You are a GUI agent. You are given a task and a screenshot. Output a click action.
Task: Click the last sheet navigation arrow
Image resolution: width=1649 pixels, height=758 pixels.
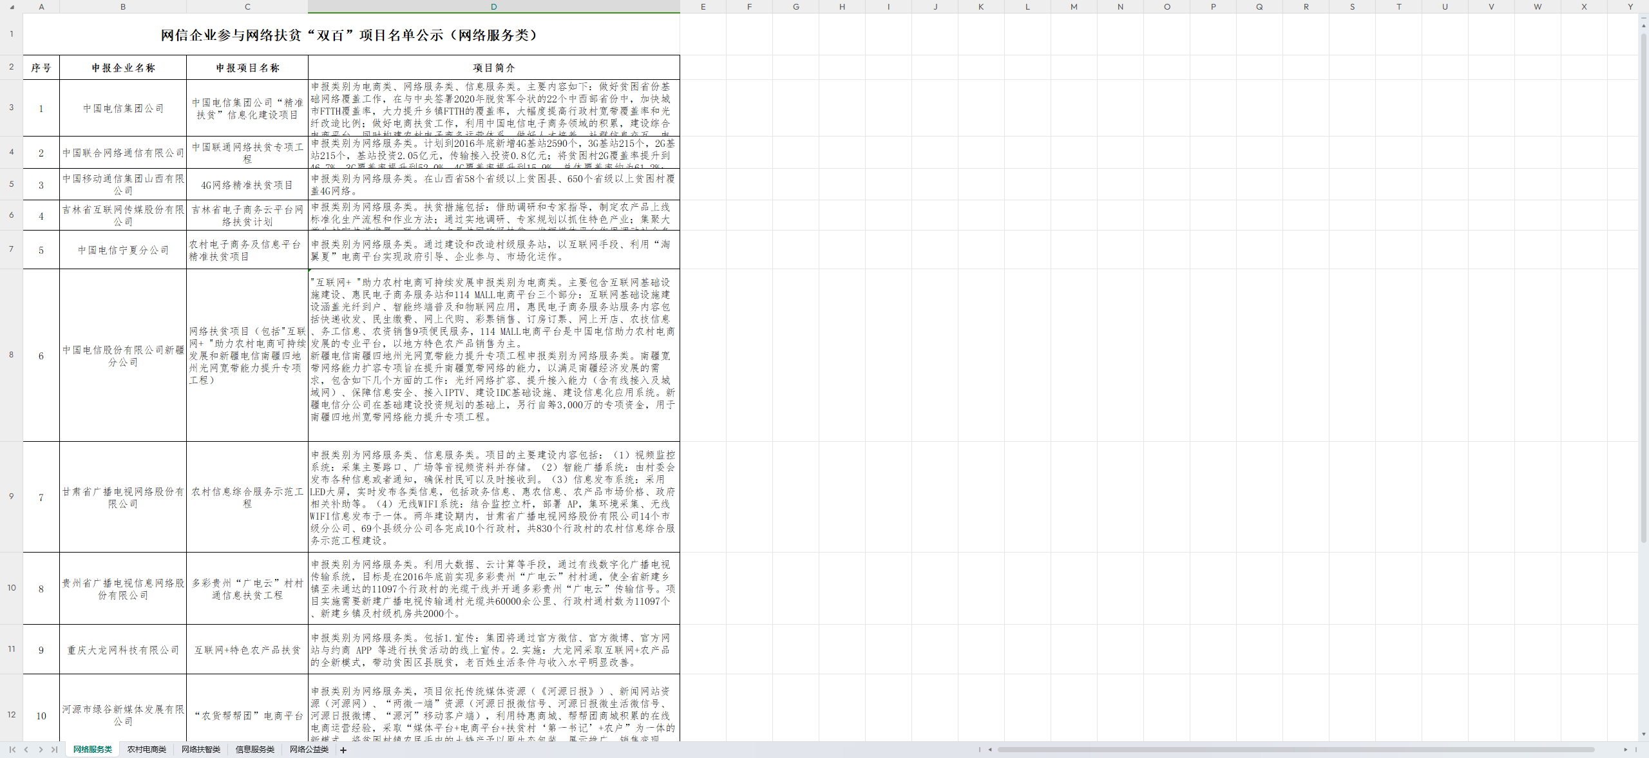click(55, 750)
